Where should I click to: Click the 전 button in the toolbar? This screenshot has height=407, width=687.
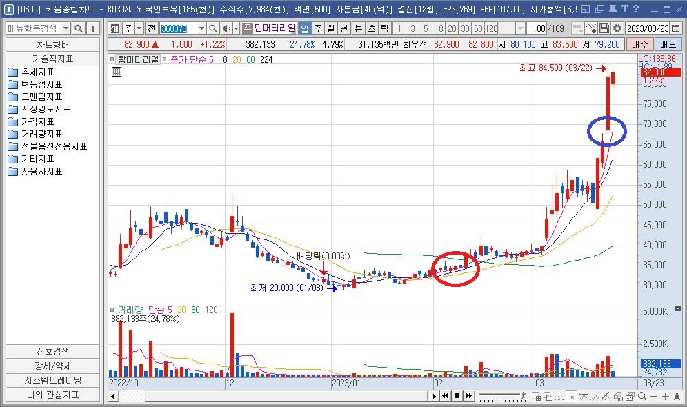pos(152,28)
